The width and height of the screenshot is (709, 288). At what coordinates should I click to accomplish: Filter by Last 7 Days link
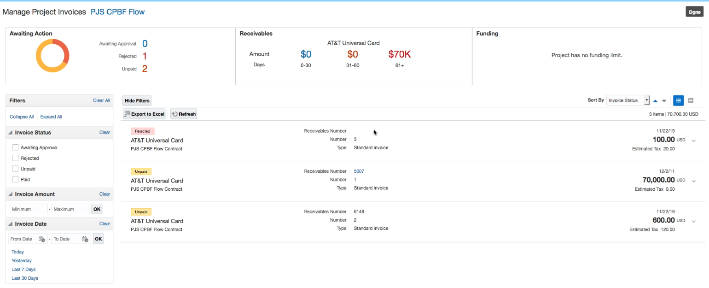[23, 270]
